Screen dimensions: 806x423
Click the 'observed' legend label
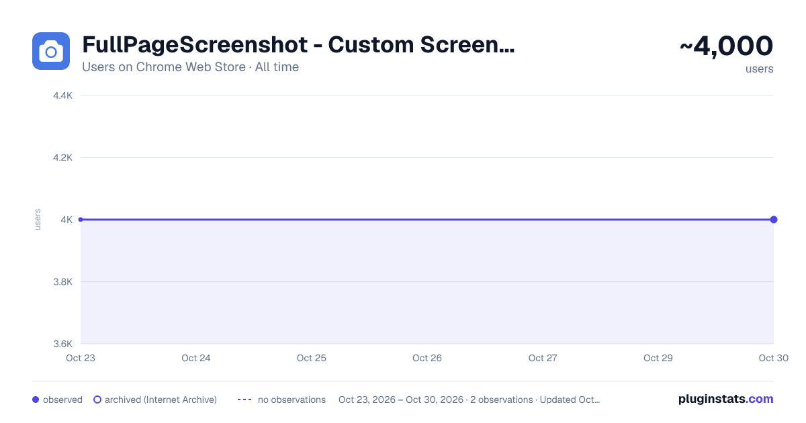click(x=62, y=399)
